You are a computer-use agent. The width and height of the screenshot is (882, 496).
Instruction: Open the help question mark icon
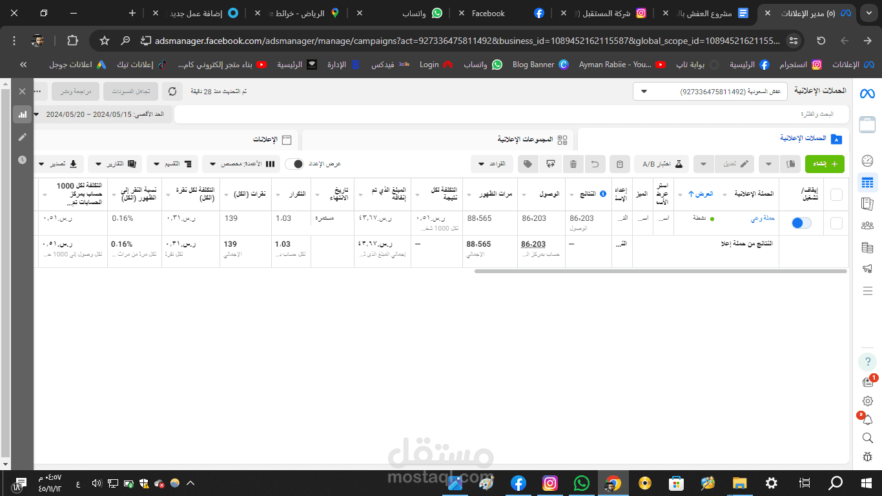[867, 361]
